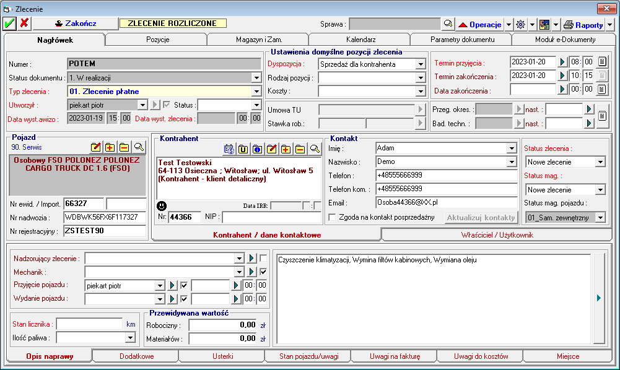
Task: Click the remove contractor minus icon in Kontrahent
Action: tap(300, 148)
